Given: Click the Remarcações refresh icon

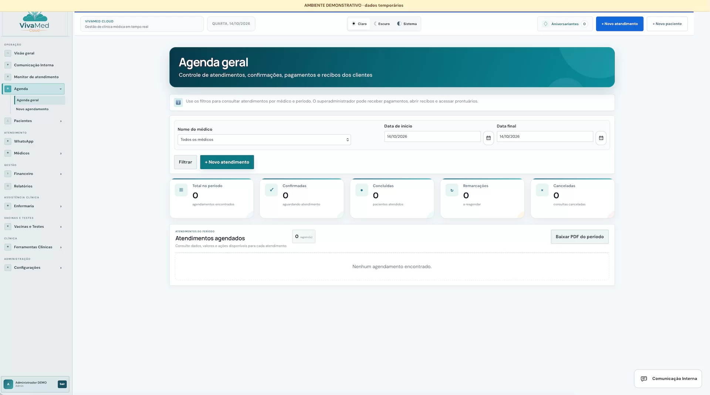Looking at the screenshot, I should coord(452,190).
